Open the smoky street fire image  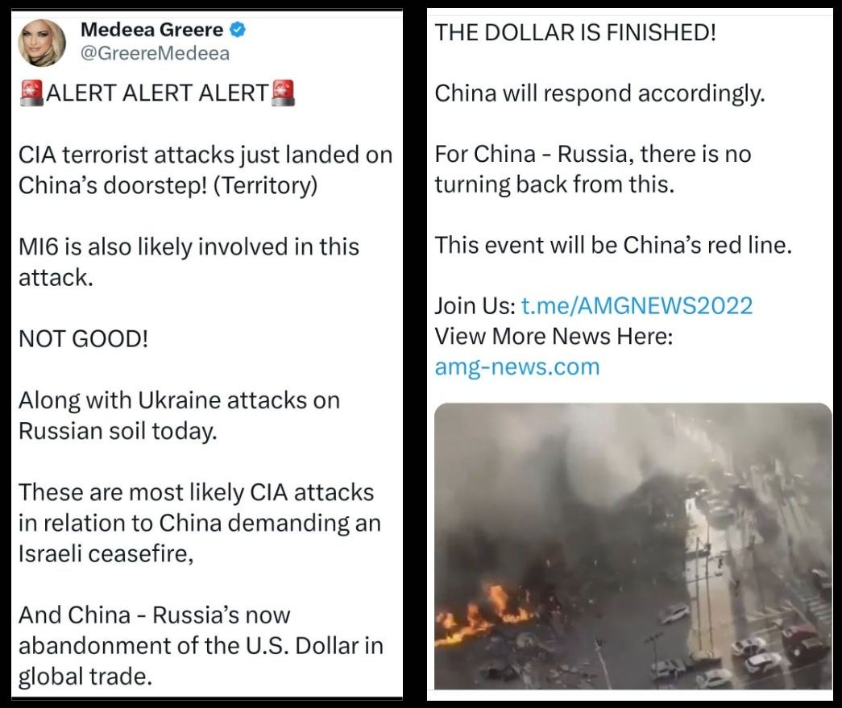(x=633, y=546)
